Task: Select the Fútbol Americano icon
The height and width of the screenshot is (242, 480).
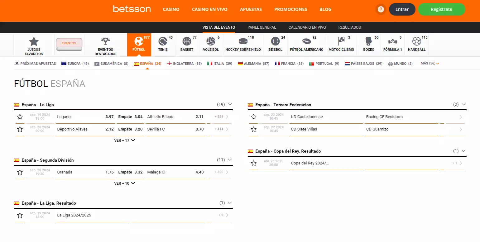Action: click(x=307, y=41)
